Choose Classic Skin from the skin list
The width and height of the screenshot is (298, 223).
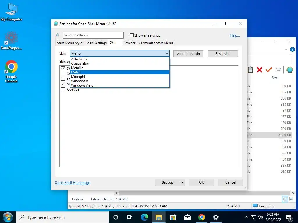coord(120,64)
